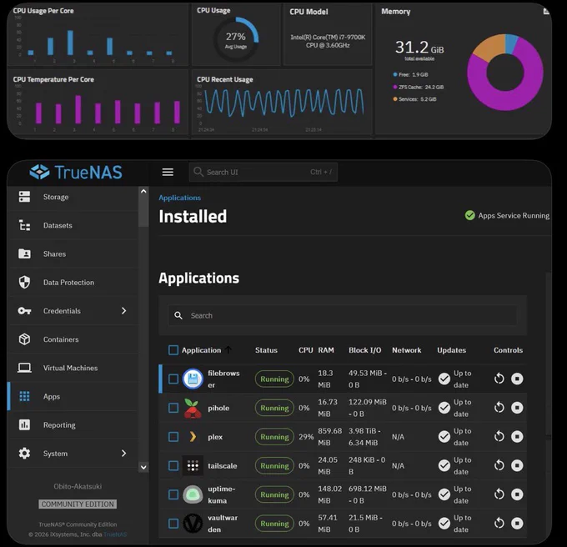Stop the filebrowser app
Image resolution: width=567 pixels, height=547 pixels.
pos(517,379)
